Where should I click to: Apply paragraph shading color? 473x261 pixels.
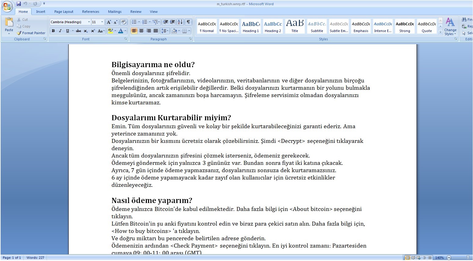[x=174, y=31]
